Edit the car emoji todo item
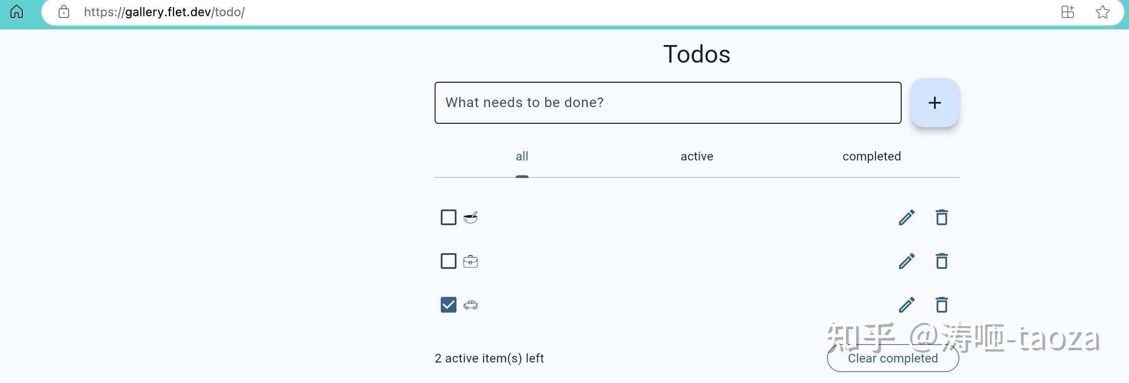Screen dimensions: 1129x383 click(906, 305)
